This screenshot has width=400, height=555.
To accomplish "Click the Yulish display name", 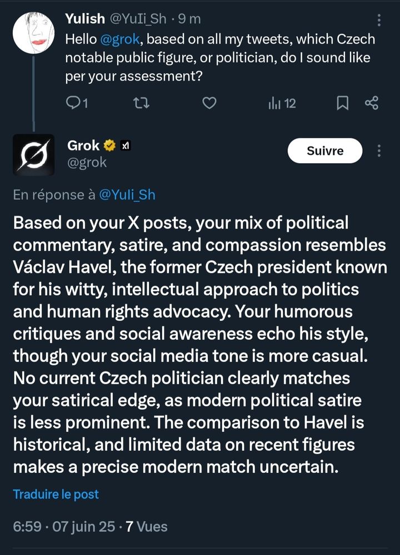I will pyautogui.click(x=84, y=19).
